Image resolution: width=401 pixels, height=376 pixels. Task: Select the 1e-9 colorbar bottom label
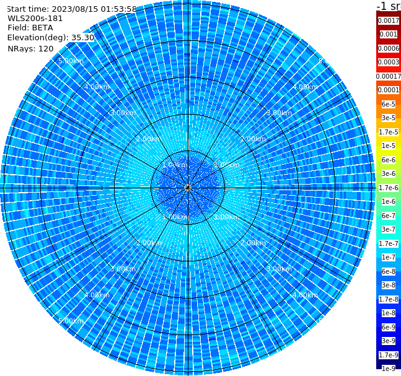[x=389, y=369]
